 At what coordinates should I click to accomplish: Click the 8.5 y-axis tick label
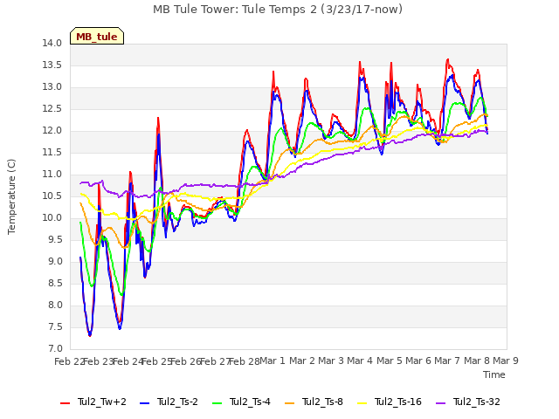(x=55, y=283)
